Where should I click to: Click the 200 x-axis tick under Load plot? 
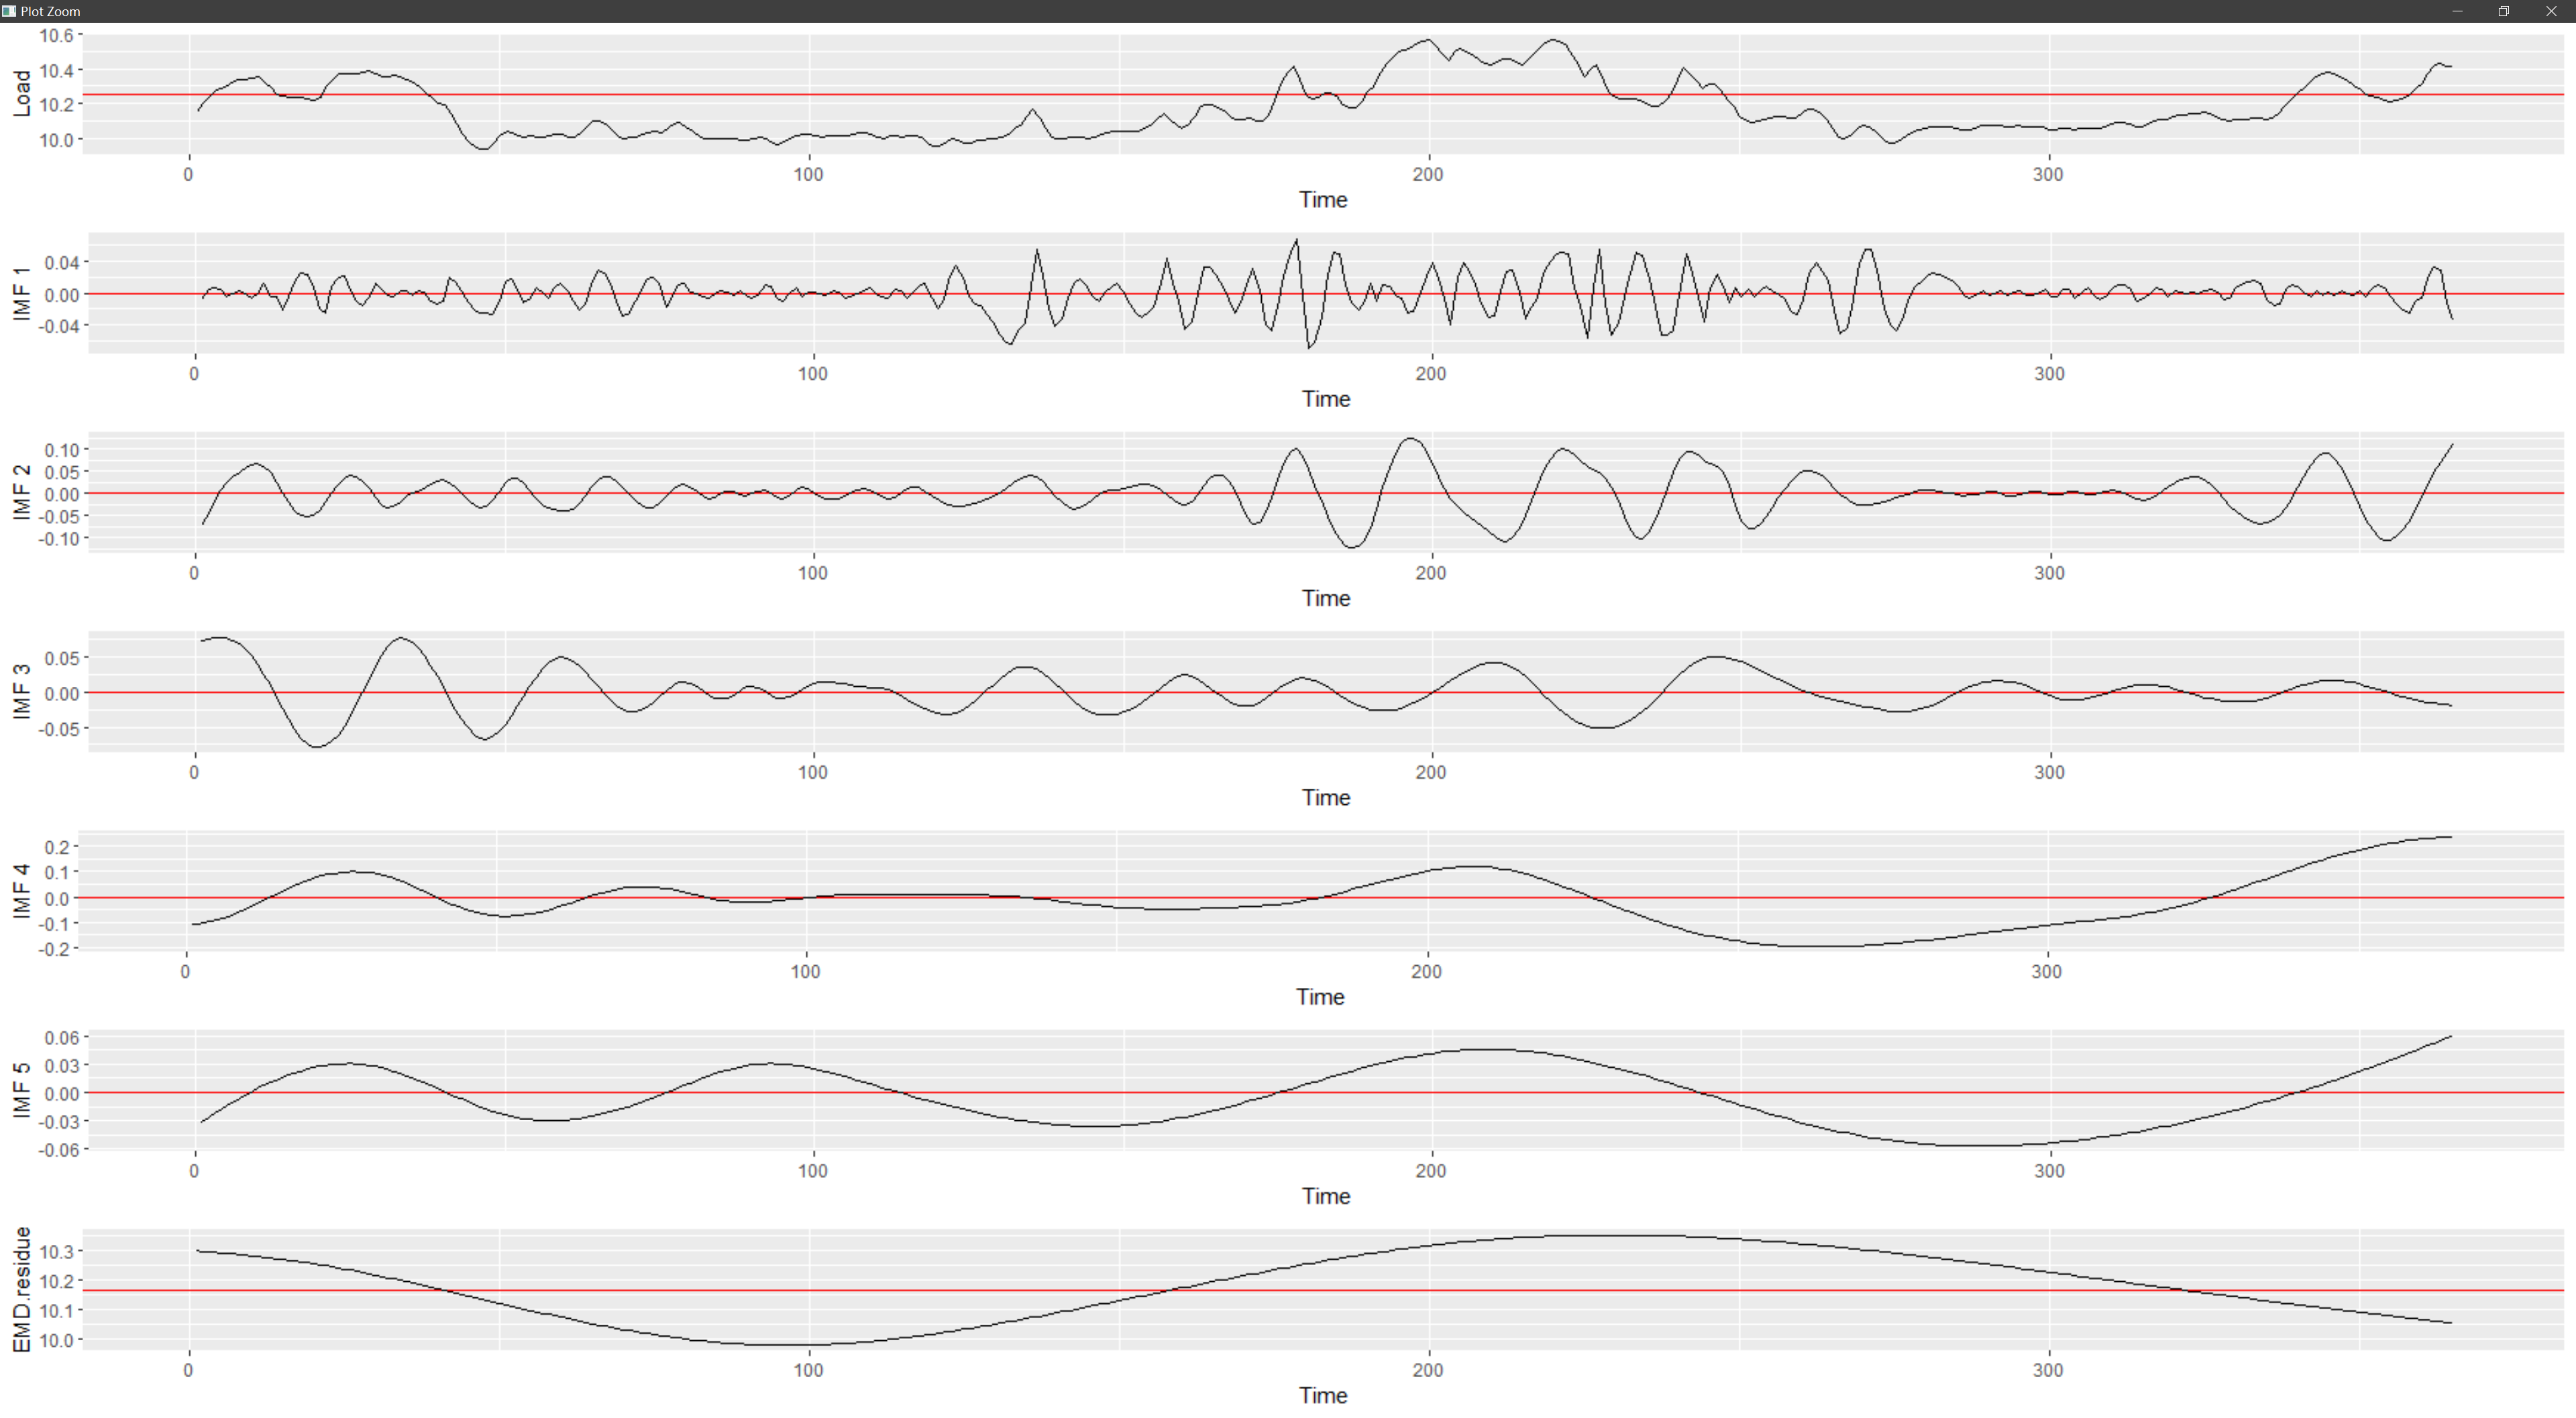(1427, 174)
